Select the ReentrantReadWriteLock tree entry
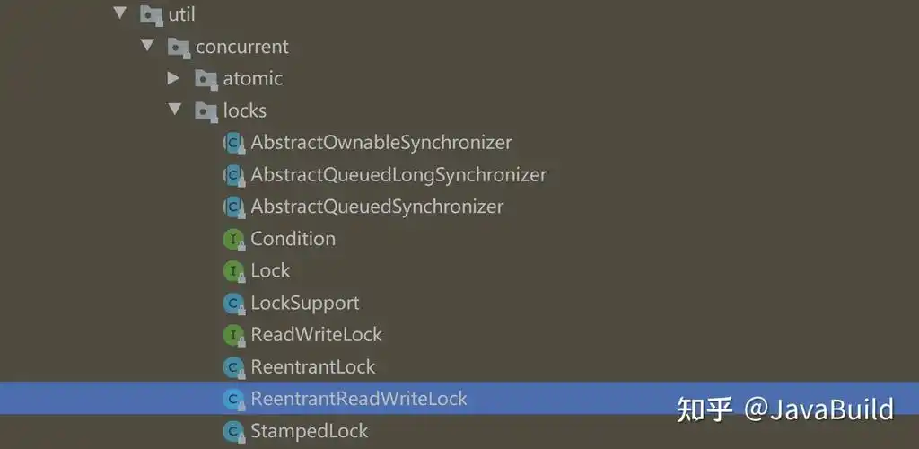Screen dimensions: 919x449 pyautogui.click(x=358, y=398)
